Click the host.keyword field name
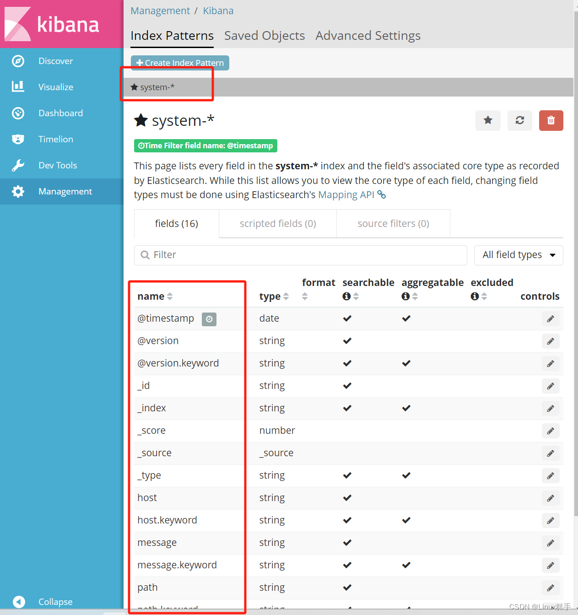578x615 pixels. (167, 520)
